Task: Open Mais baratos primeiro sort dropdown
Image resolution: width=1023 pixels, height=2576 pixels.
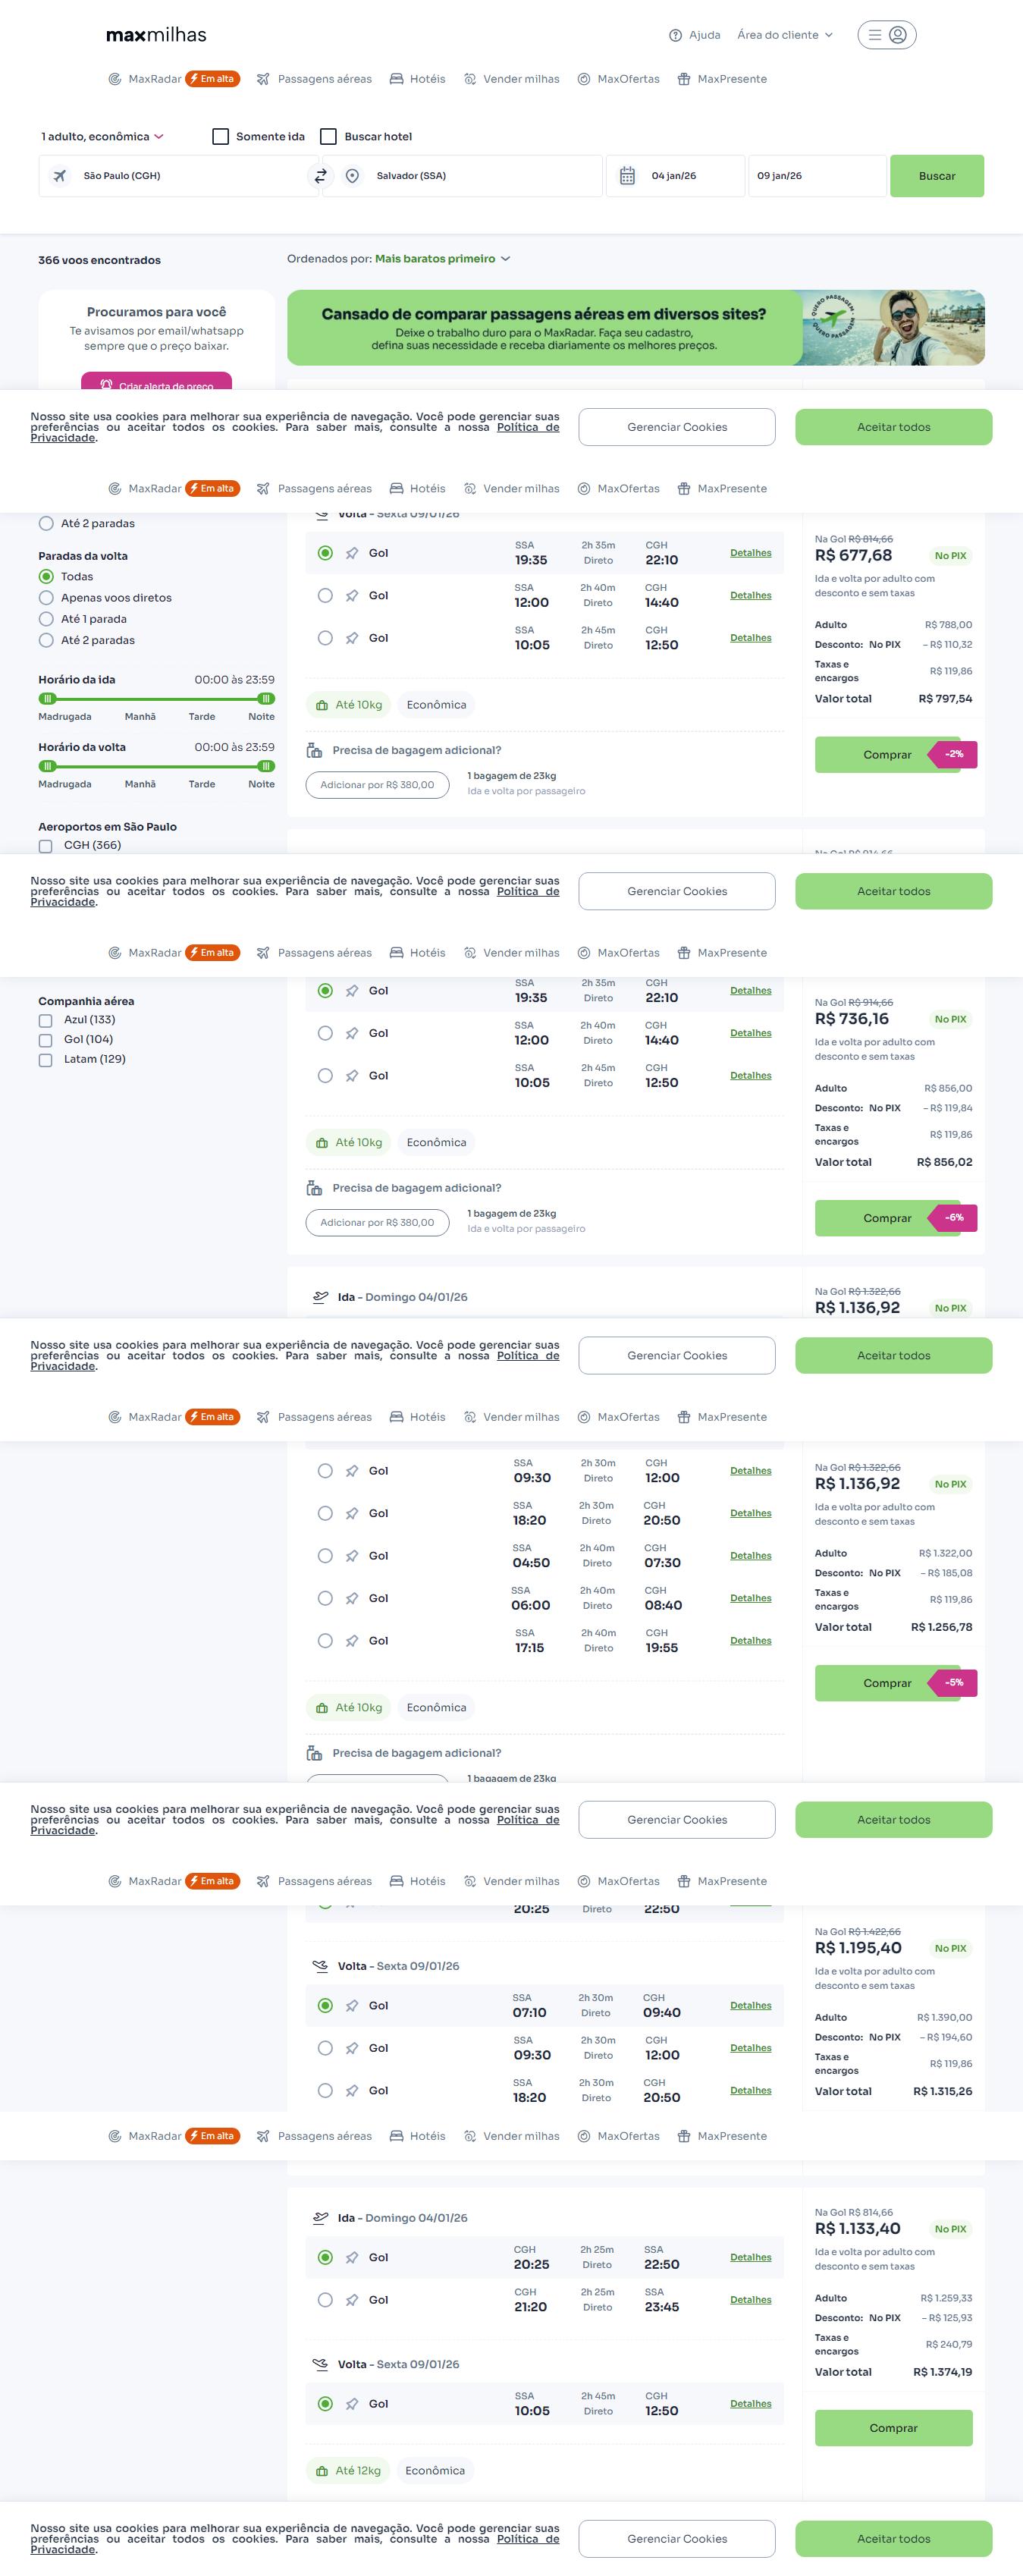Action: pos(442,259)
